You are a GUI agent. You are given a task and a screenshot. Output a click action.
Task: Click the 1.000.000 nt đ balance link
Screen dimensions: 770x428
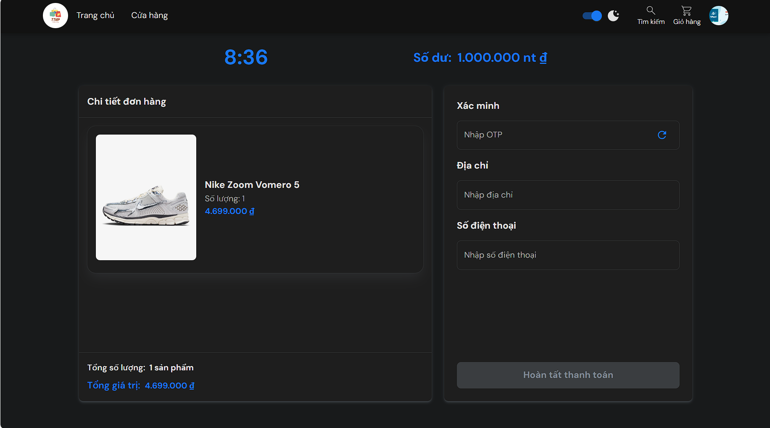tap(502, 58)
